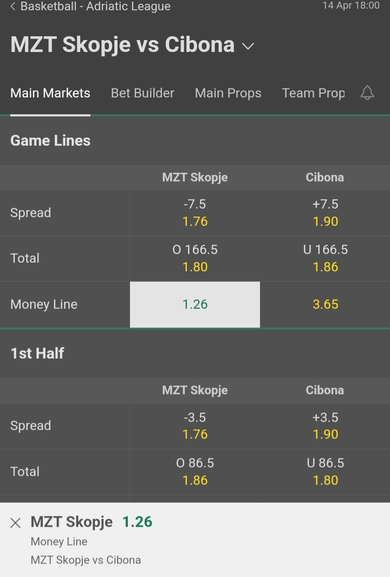The height and width of the screenshot is (577, 390).
Task: Deselect the MZT Skopje Money Line 1.26
Action: pyautogui.click(x=195, y=304)
